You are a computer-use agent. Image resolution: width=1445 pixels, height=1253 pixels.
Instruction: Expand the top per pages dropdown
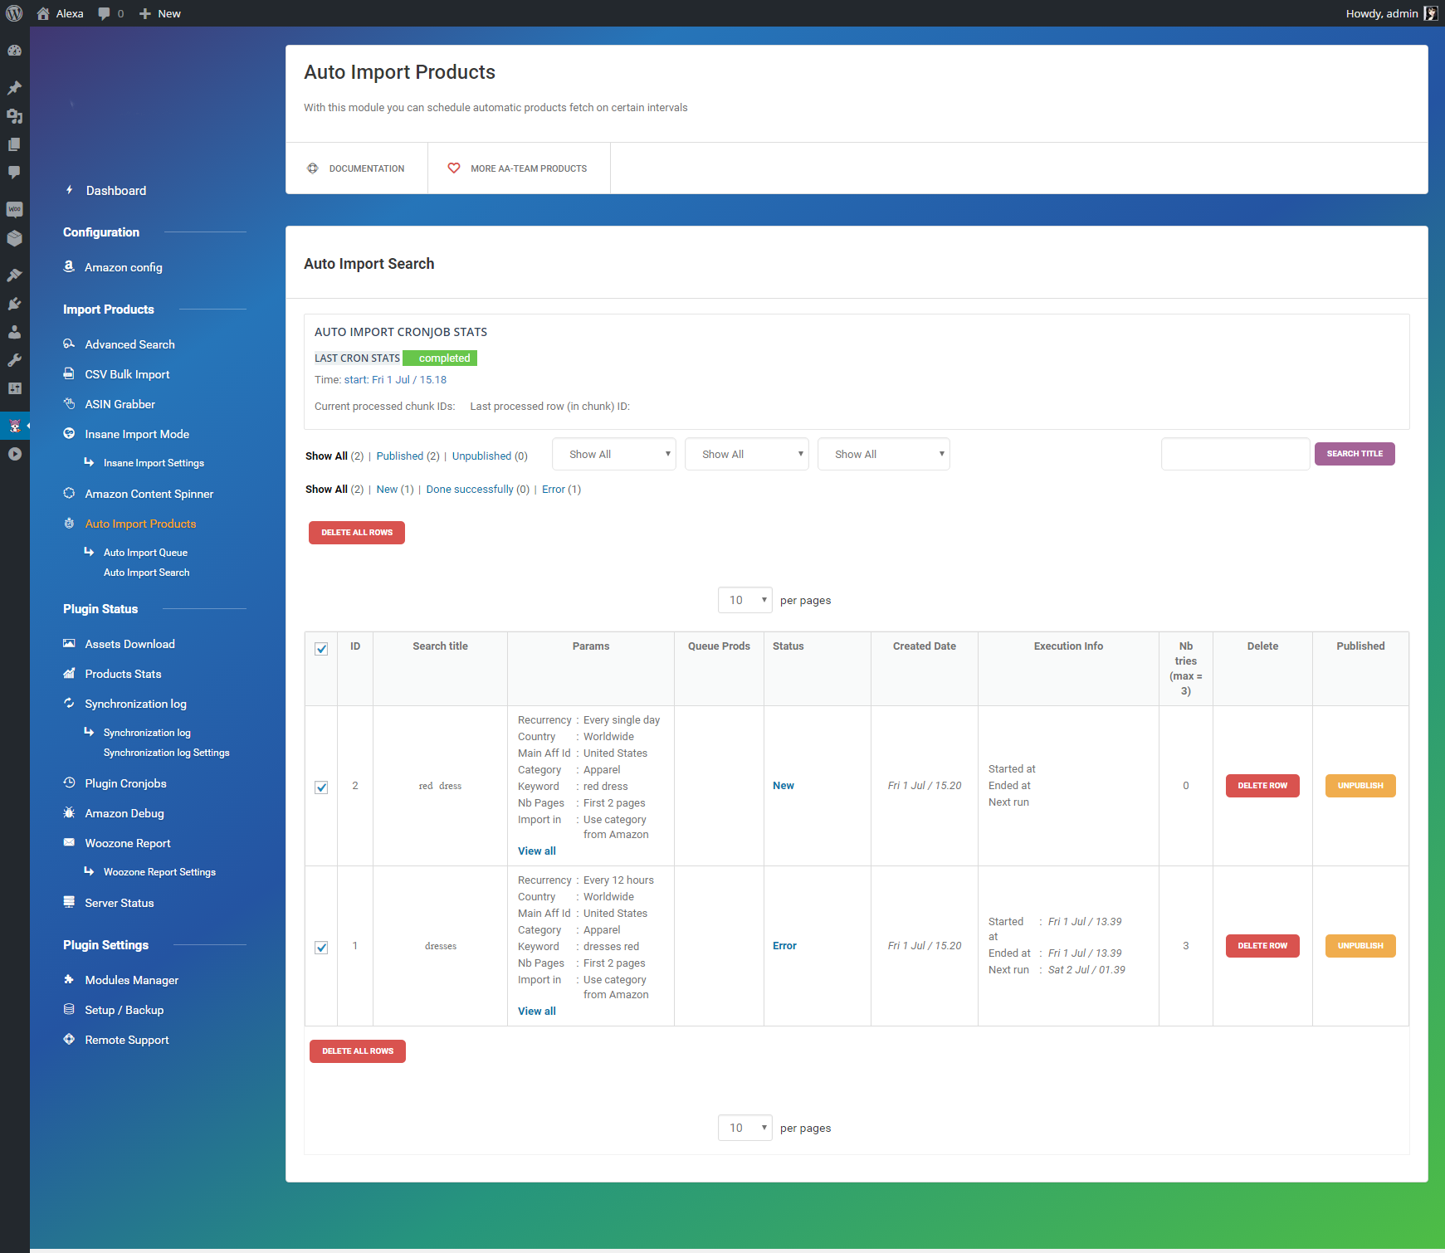[x=744, y=600]
